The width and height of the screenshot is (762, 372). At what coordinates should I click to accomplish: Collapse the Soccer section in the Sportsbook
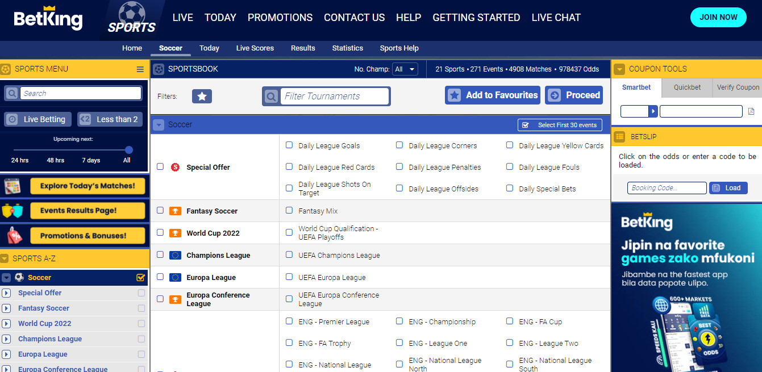[x=159, y=125]
